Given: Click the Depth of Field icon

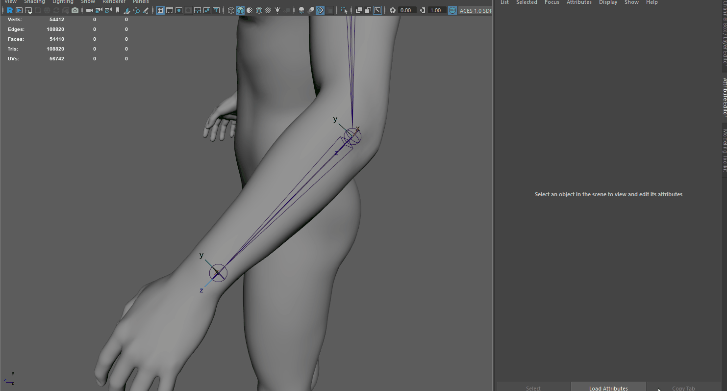Looking at the screenshot, I should click(x=330, y=10).
